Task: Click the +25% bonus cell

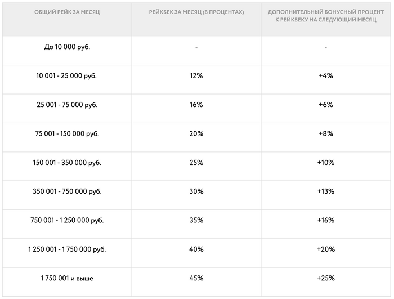Action: point(326,278)
